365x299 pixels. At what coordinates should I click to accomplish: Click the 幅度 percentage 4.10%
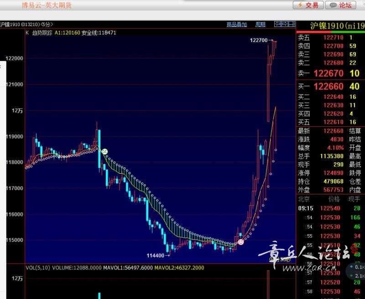tap(335, 148)
